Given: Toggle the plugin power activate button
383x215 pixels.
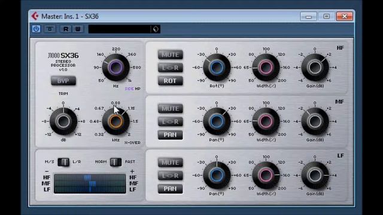Looking at the screenshot, I should point(36,29).
